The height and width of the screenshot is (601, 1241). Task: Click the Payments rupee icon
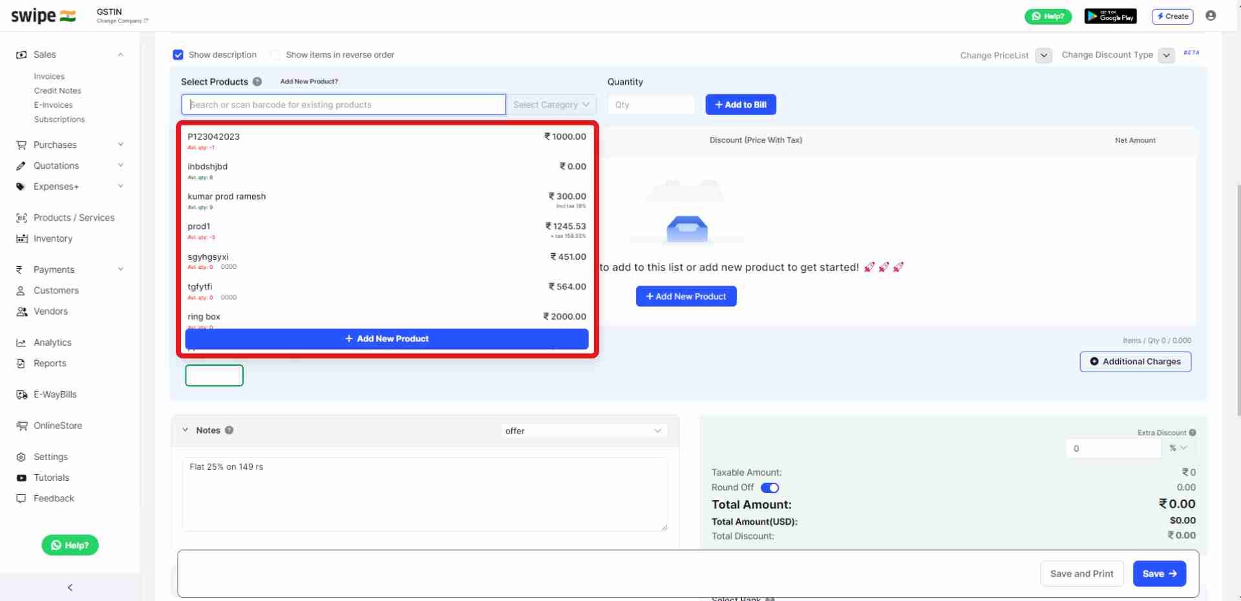tap(19, 269)
